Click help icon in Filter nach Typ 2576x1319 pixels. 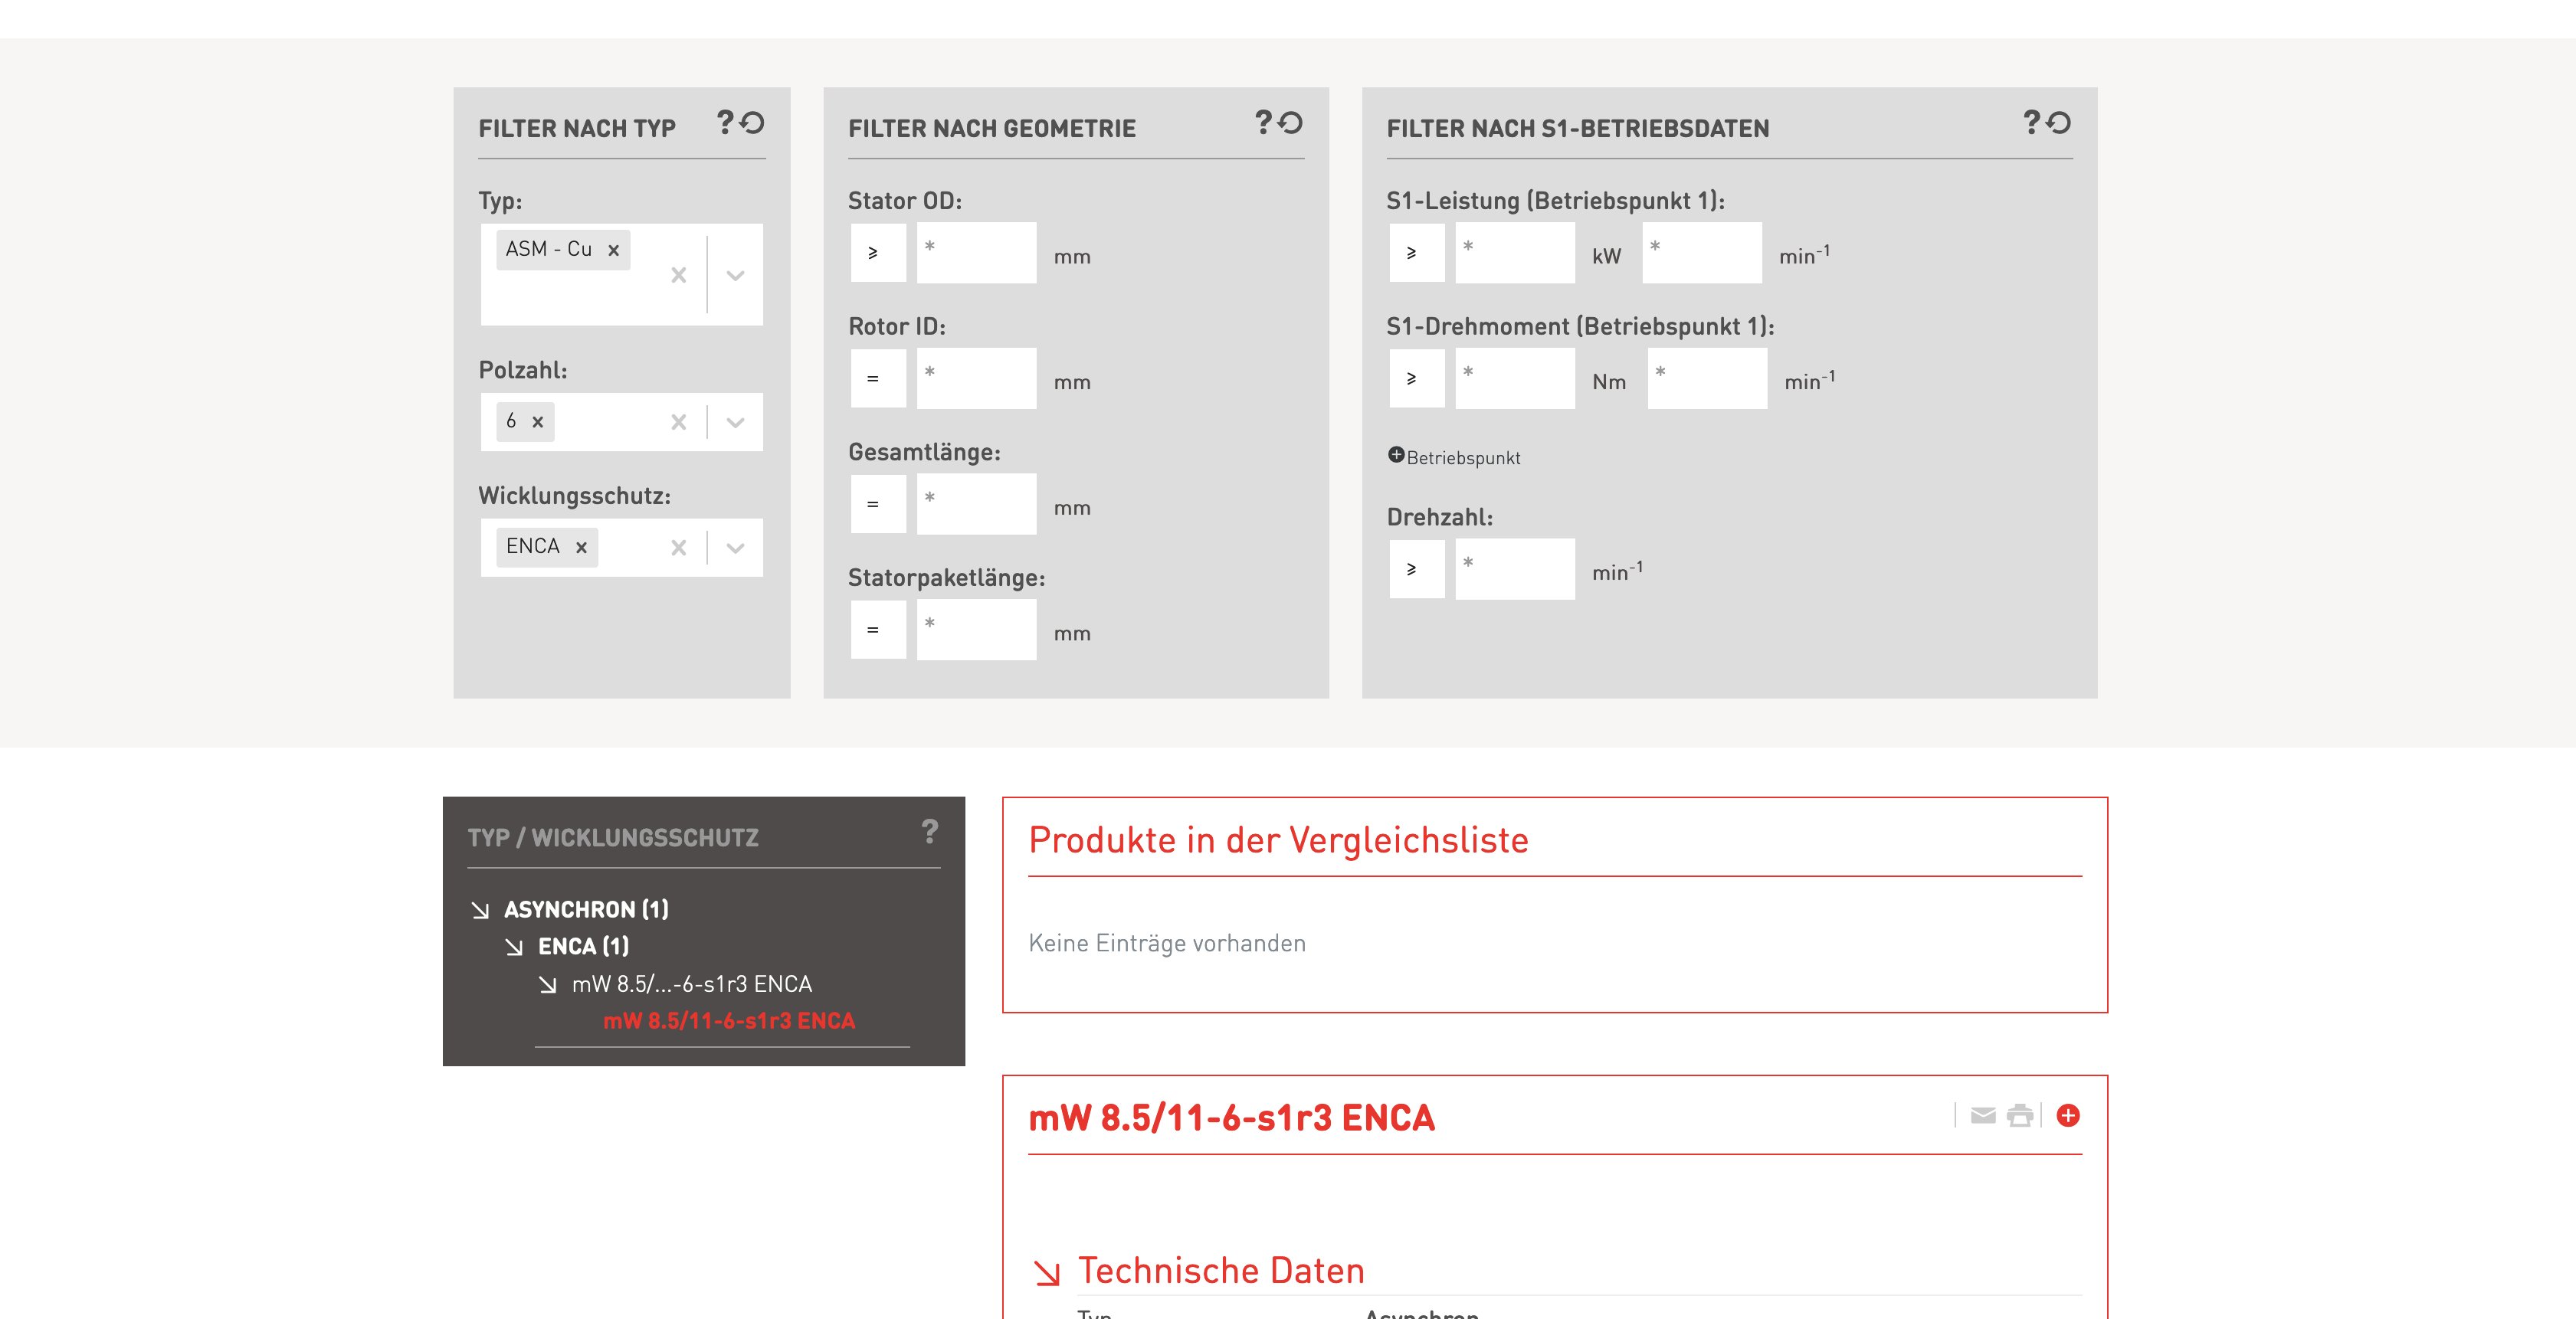click(725, 123)
